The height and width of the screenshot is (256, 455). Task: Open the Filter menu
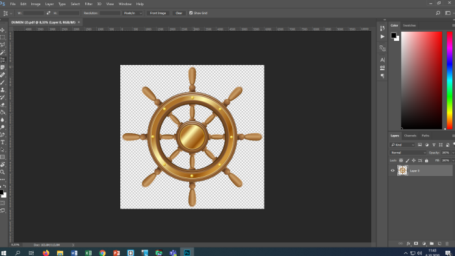point(88,4)
